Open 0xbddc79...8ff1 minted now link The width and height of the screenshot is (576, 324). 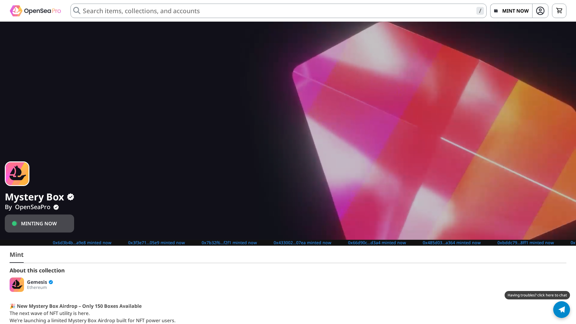click(526, 243)
